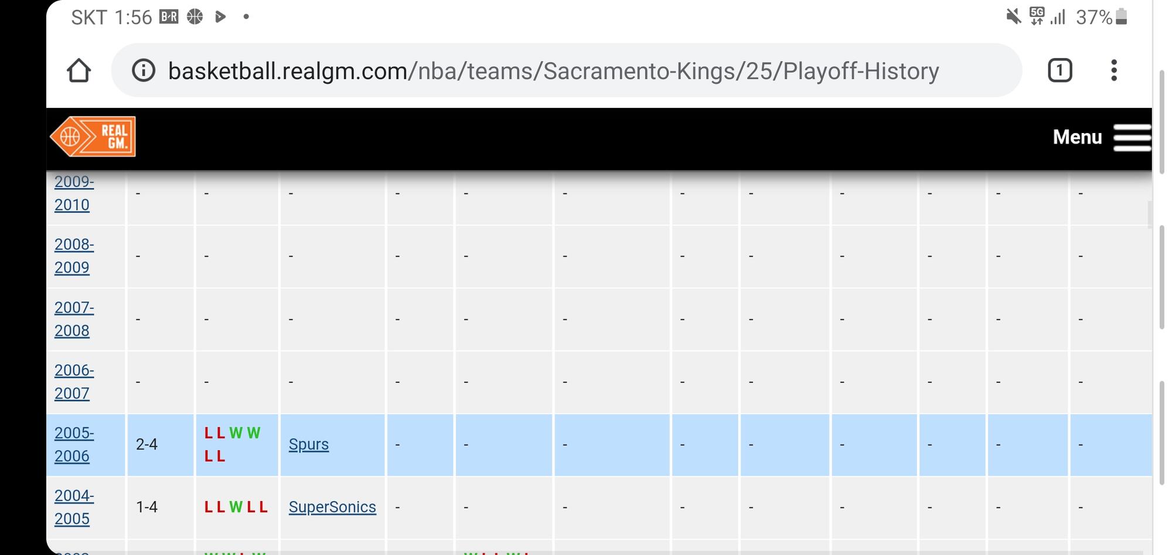Tap the browser home icon
The width and height of the screenshot is (1172, 555).
point(79,71)
